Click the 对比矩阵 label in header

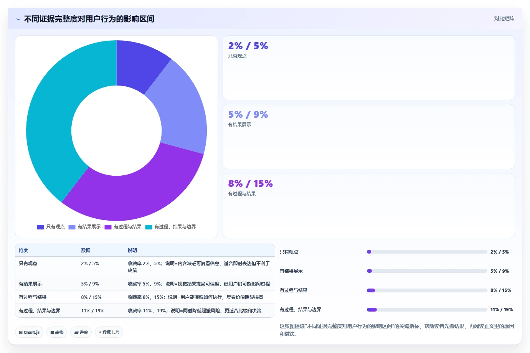click(504, 18)
